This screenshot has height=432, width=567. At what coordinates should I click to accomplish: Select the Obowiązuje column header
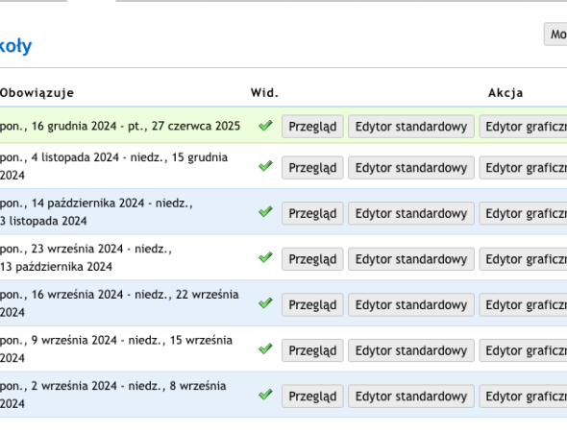(37, 93)
